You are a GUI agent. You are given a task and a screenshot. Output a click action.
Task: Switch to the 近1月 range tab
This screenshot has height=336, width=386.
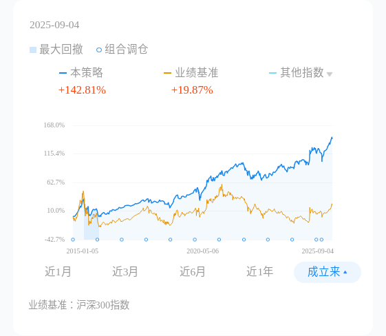[58, 272]
